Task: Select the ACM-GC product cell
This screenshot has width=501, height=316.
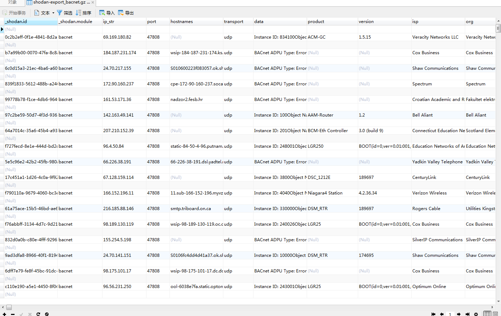Action: coord(332,37)
